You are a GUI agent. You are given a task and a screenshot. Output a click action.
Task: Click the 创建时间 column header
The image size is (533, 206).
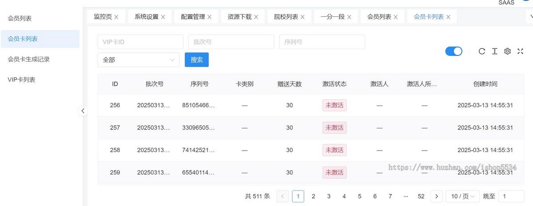[485, 84]
